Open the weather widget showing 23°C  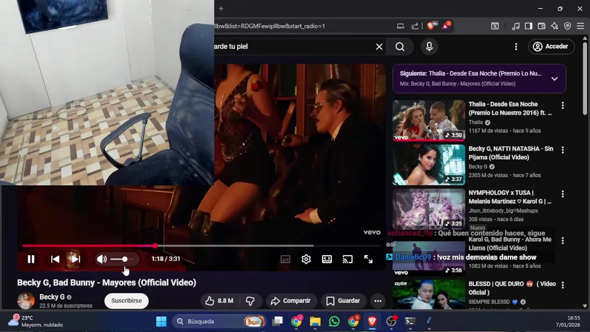click(36, 321)
